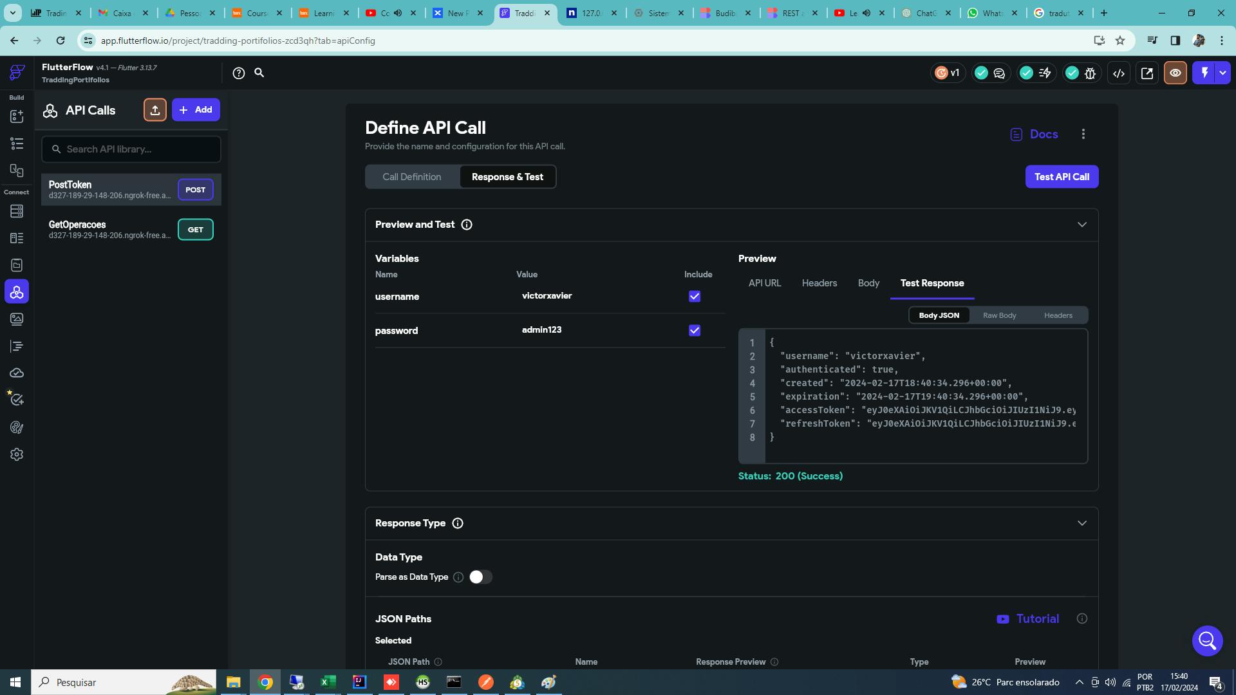Open the Firestore database sidebar icon
Viewport: 1236px width, 695px height.
(17, 211)
